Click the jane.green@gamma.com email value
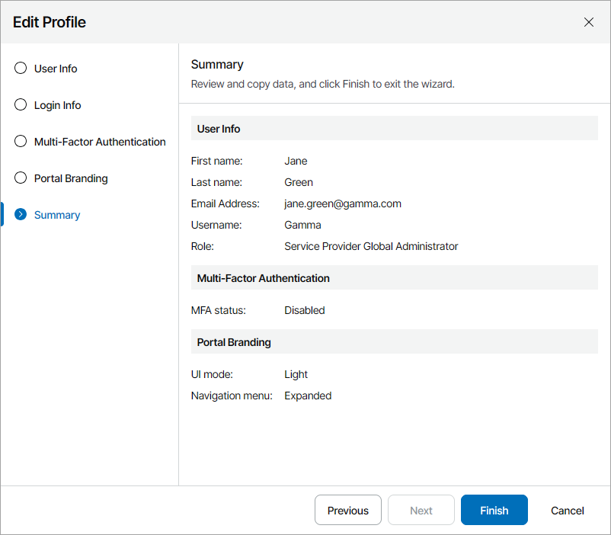 pos(343,203)
